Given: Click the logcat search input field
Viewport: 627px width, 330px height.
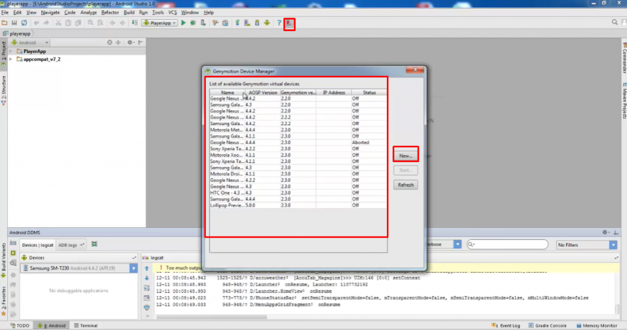Looking at the screenshot, I should 508,244.
